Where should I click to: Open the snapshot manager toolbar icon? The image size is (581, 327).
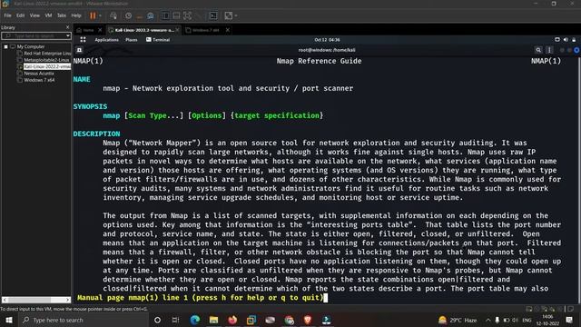(151, 15)
